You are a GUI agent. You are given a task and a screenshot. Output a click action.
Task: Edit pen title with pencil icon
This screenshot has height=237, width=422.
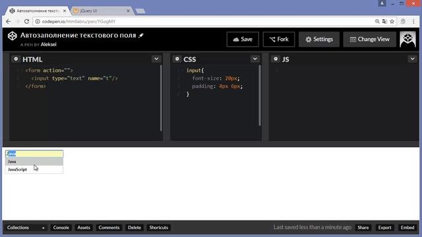[x=141, y=36]
